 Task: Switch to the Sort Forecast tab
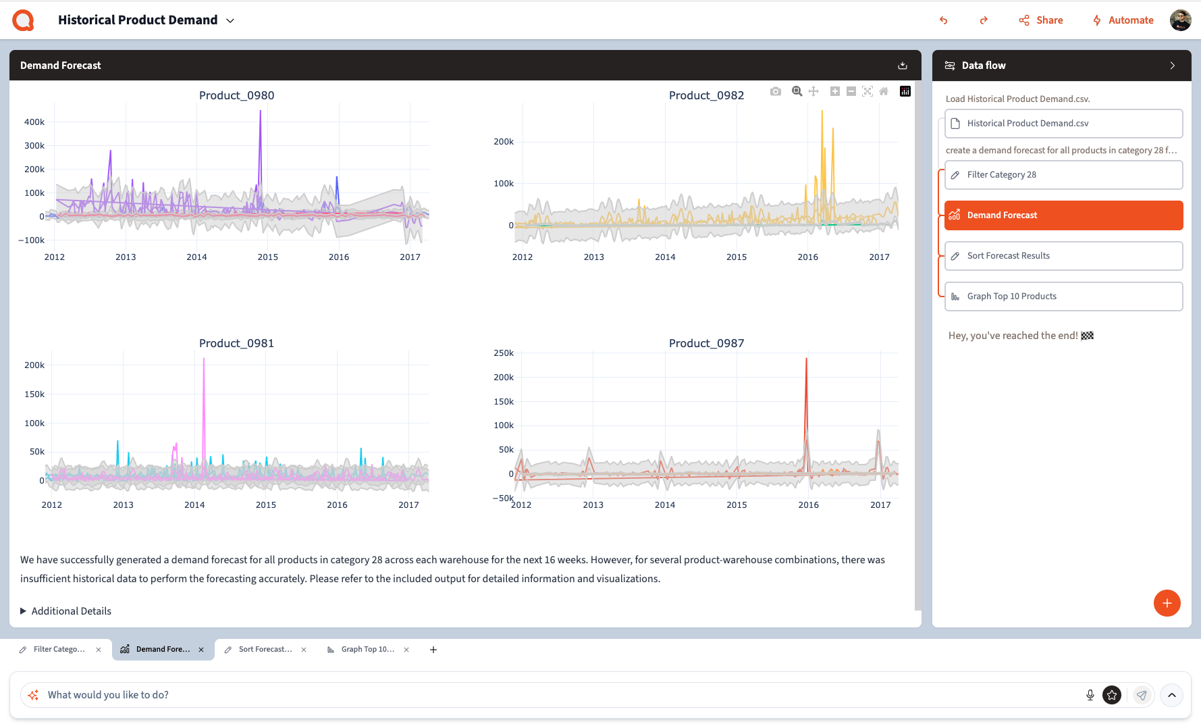pyautogui.click(x=265, y=650)
